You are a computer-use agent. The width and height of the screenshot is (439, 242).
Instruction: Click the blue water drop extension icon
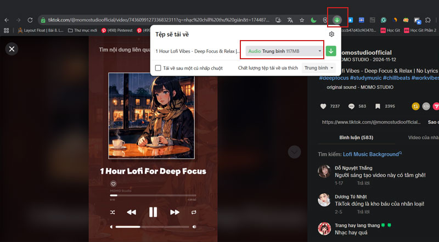pos(350,20)
